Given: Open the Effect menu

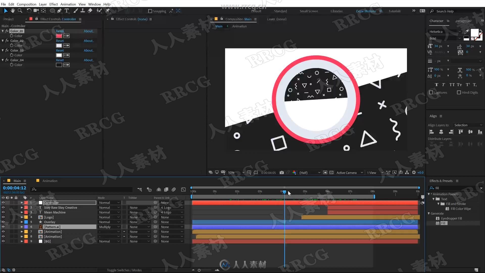Looking at the screenshot, I should [x=53, y=4].
